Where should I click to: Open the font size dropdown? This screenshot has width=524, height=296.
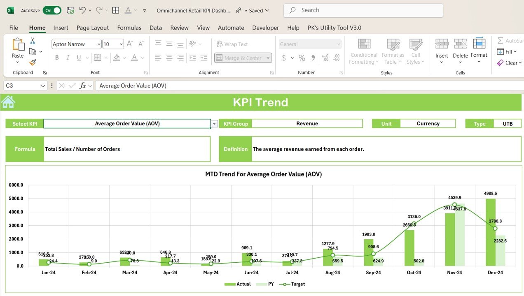[x=121, y=44]
